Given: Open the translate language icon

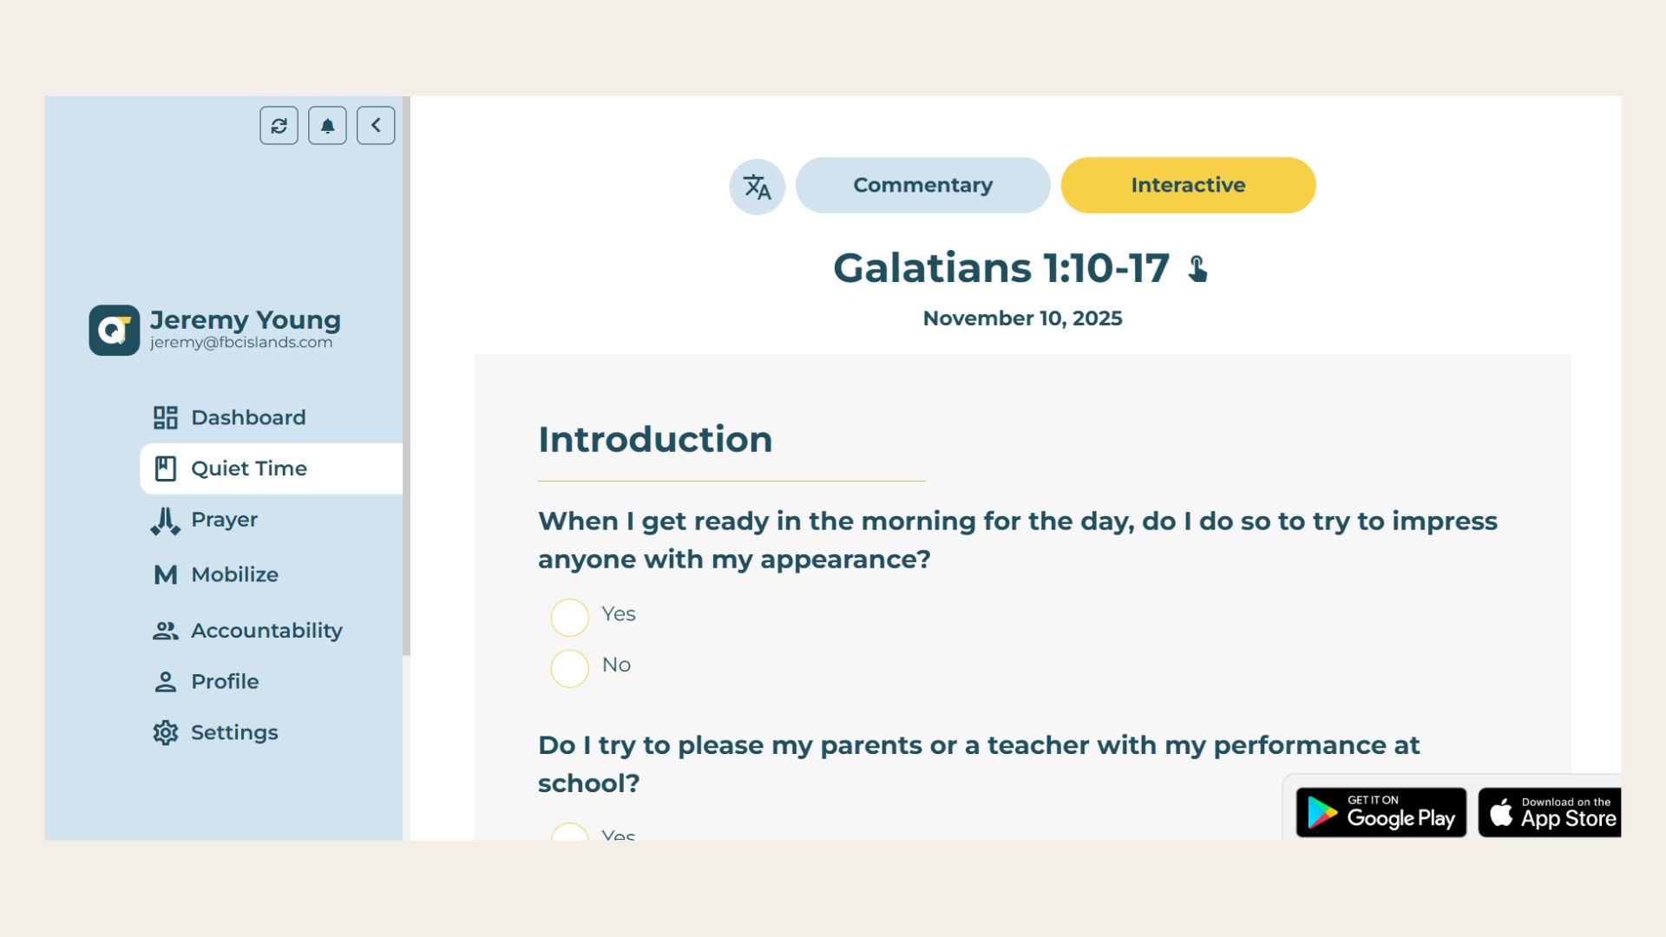Looking at the screenshot, I should [x=757, y=186].
